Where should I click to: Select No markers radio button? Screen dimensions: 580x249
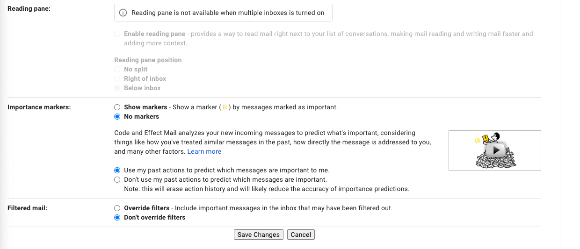117,116
